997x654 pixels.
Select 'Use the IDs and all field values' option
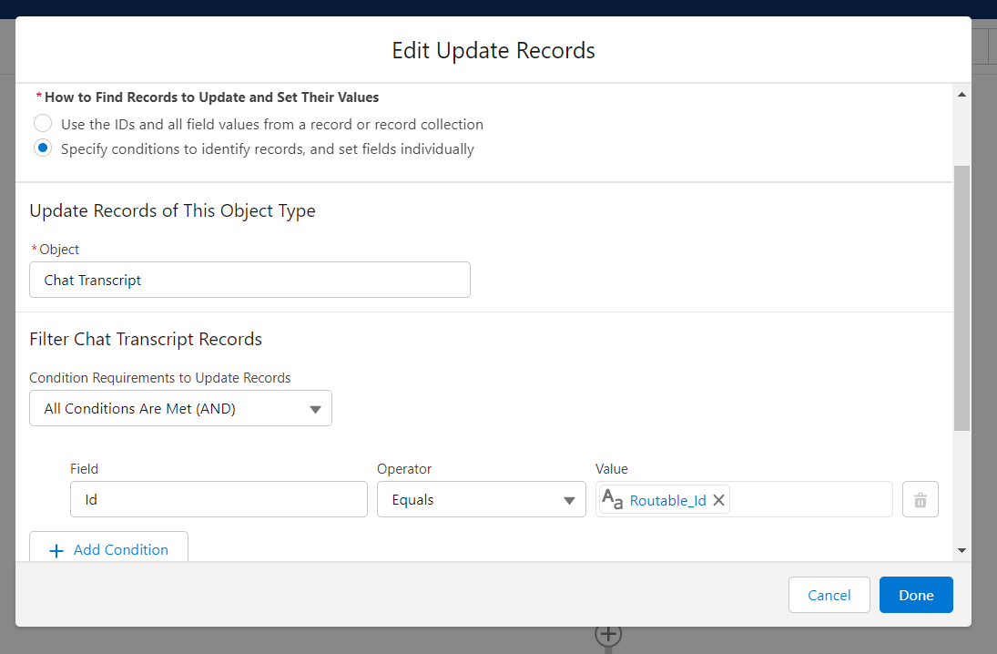coord(43,124)
